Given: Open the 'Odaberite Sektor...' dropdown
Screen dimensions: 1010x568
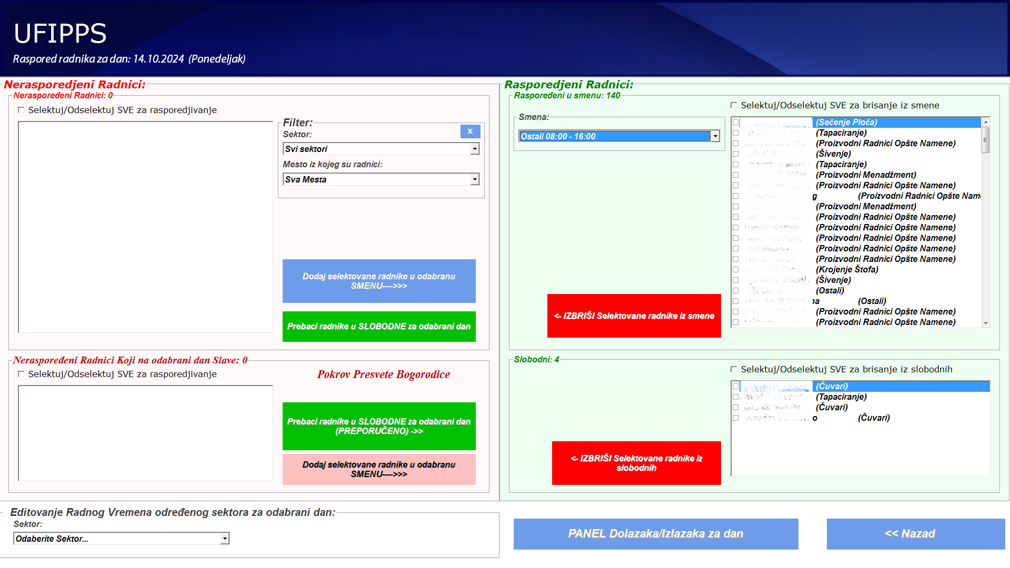Looking at the screenshot, I should (225, 538).
